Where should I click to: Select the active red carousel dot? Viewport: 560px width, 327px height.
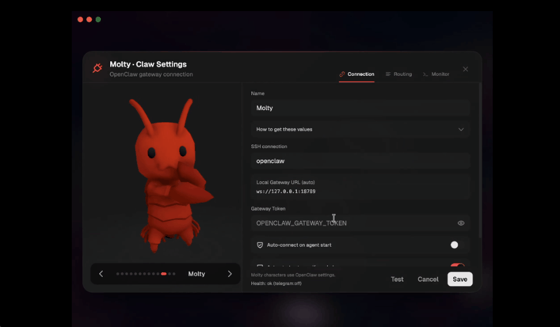pos(163,274)
